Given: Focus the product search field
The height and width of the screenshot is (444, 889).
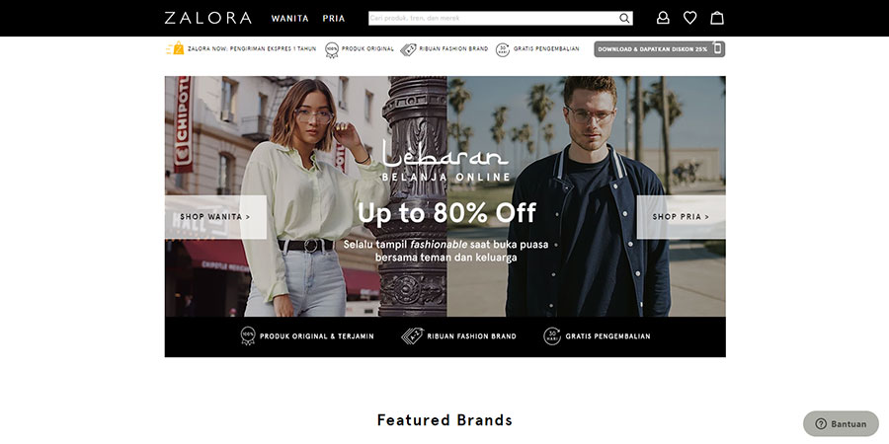Looking at the screenshot, I should tap(493, 18).
